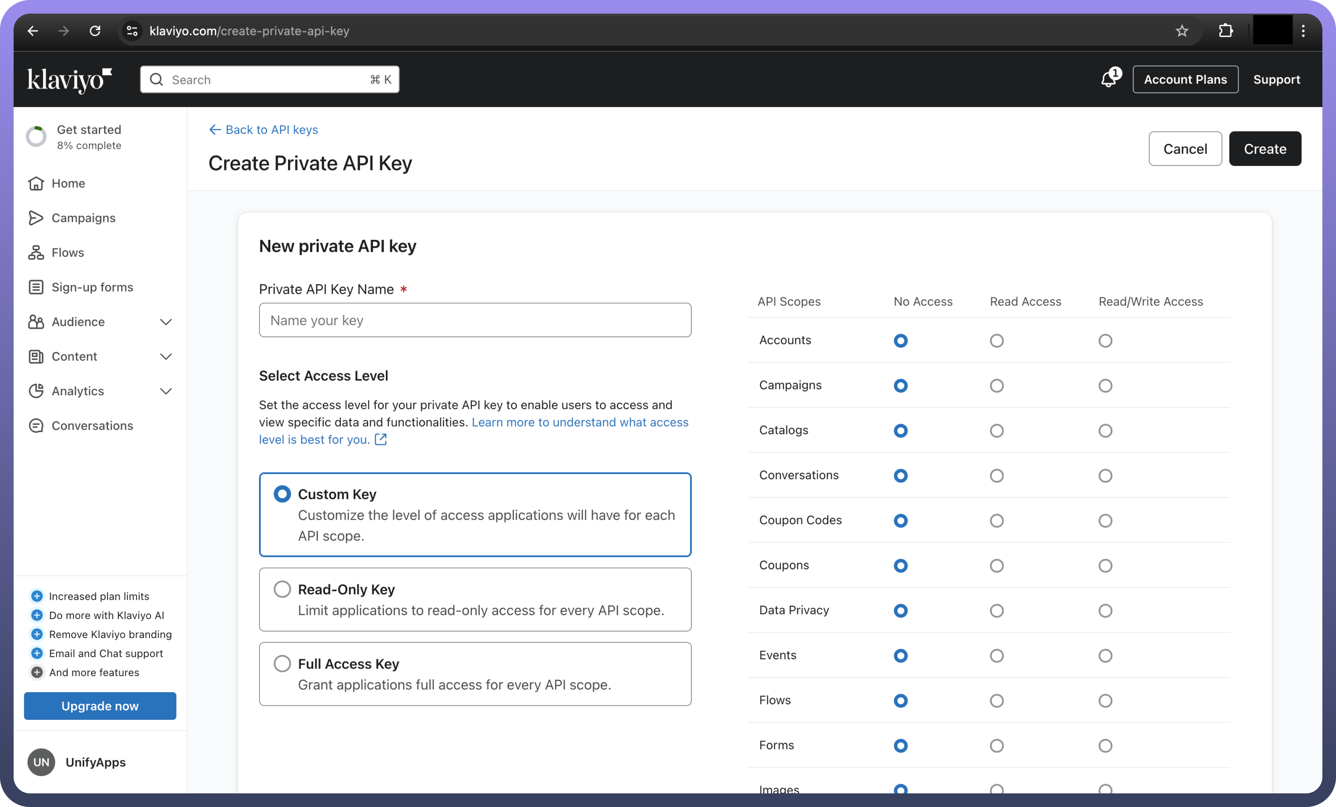Click the browser extensions puzzle icon
The width and height of the screenshot is (1336, 807).
[x=1225, y=31]
